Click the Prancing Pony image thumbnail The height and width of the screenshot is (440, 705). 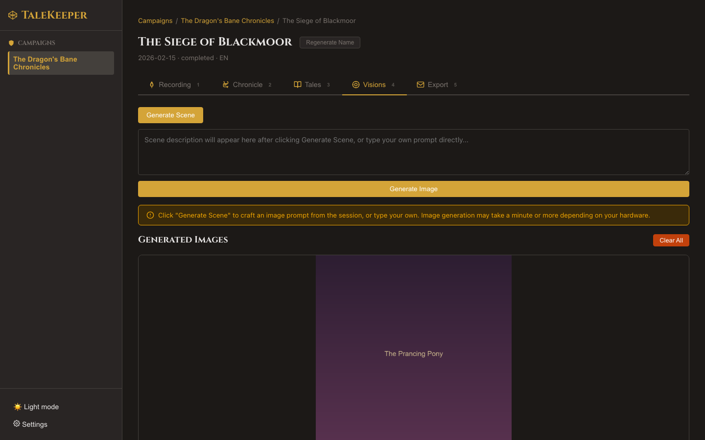click(x=414, y=353)
